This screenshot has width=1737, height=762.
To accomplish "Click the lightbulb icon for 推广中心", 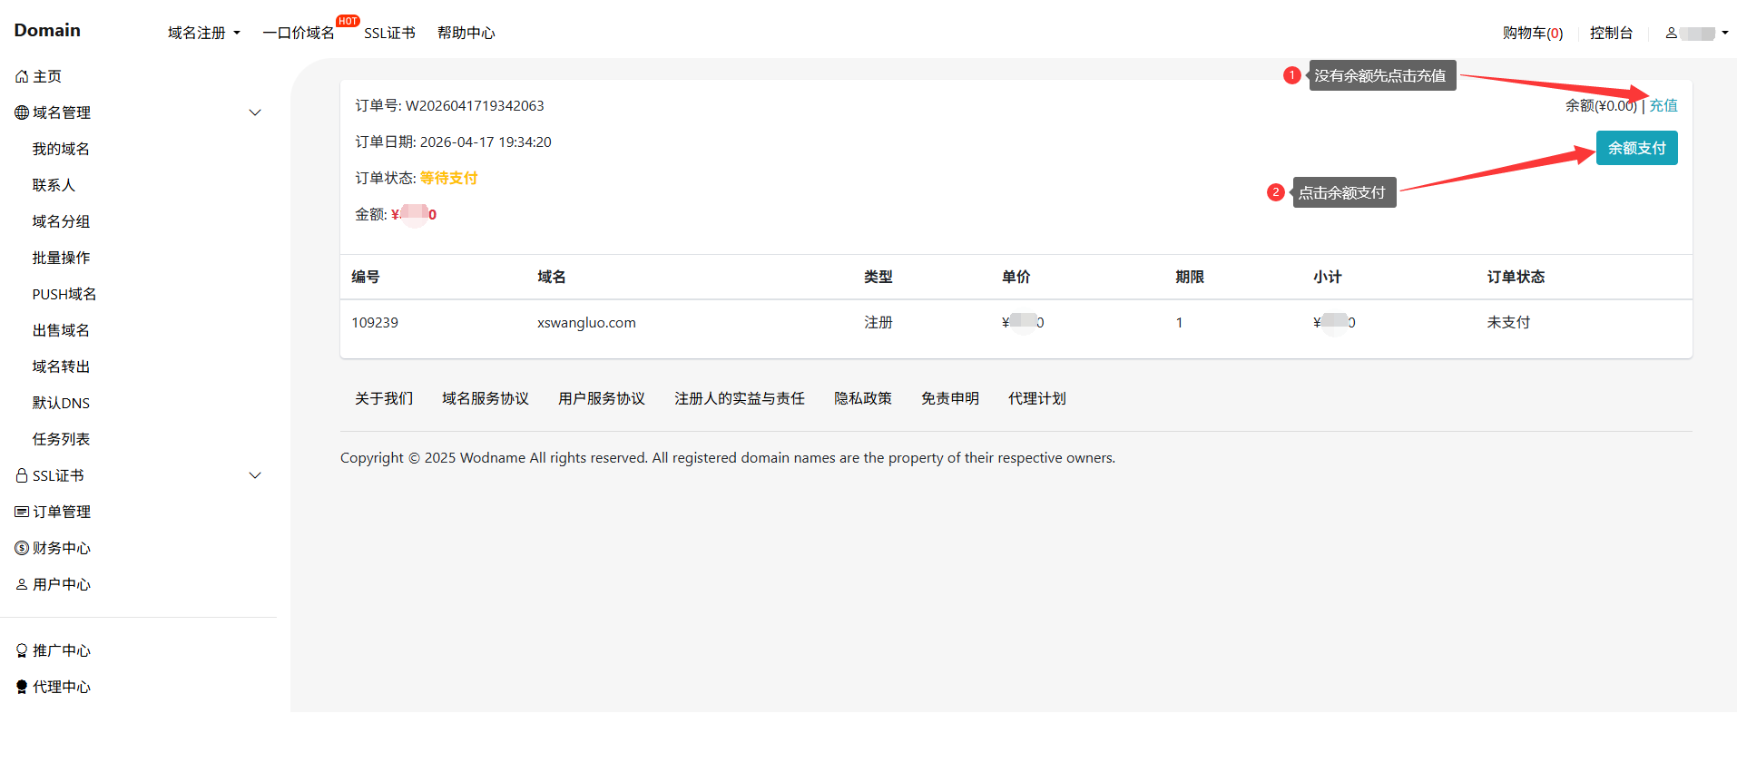I will (x=22, y=650).
